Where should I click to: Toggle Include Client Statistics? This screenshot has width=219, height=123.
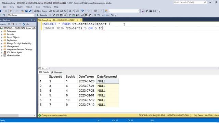click(77, 15)
